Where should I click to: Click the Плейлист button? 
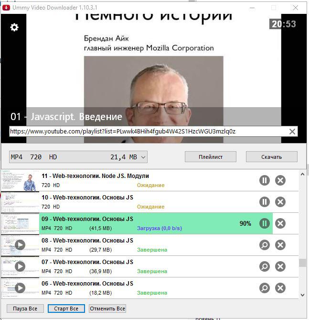(x=211, y=157)
